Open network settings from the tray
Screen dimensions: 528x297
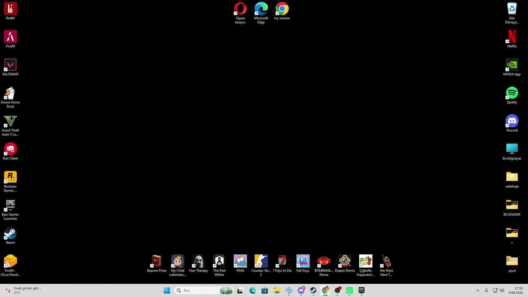click(x=495, y=290)
